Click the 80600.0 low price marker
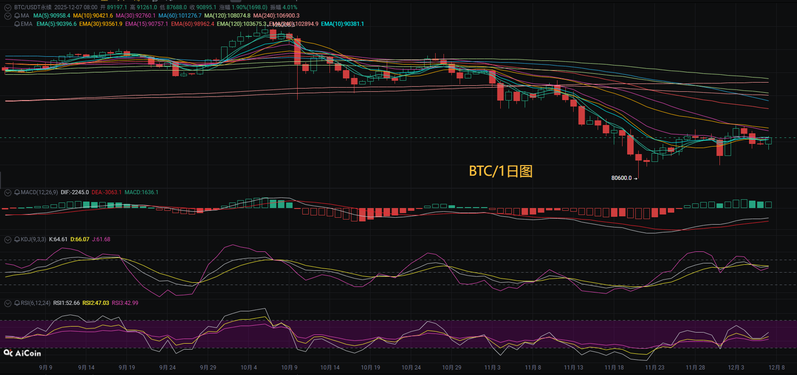Screen dimensions: 797x375 click(x=622, y=178)
